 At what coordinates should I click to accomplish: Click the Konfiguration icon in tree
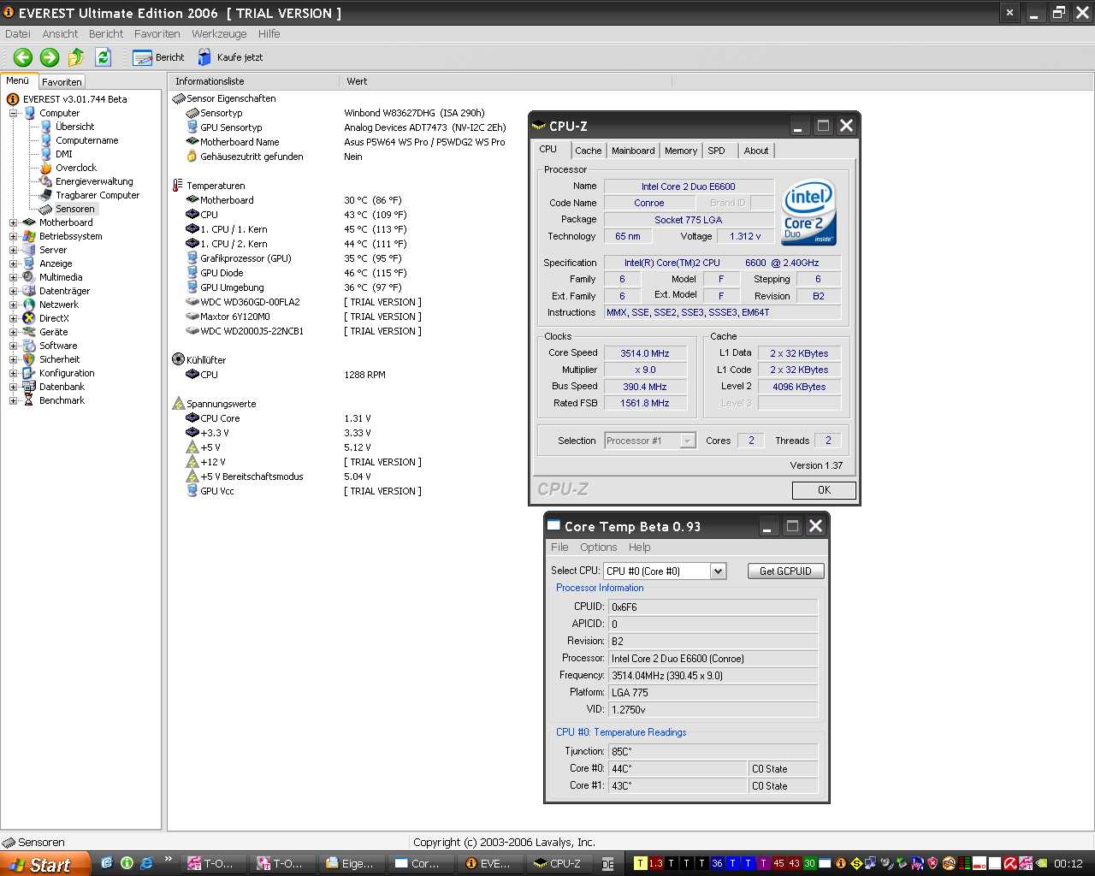tap(29, 373)
